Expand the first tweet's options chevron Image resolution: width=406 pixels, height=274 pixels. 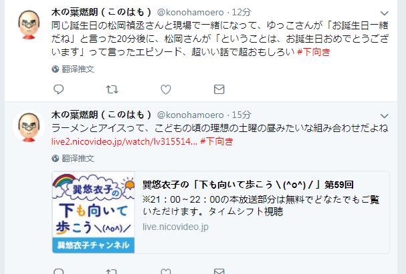pyautogui.click(x=384, y=13)
